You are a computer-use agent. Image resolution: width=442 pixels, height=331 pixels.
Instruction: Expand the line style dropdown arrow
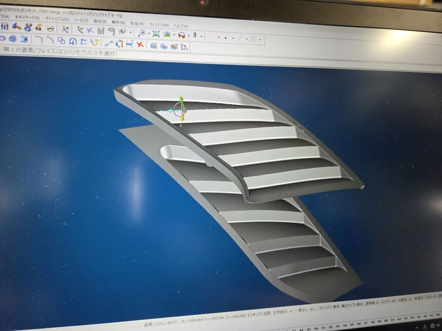point(246,38)
